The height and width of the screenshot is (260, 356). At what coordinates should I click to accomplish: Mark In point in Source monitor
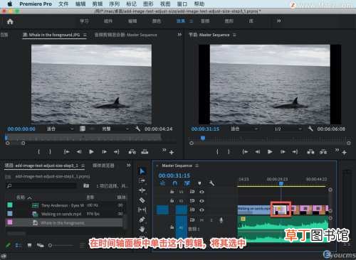(x=39, y=151)
